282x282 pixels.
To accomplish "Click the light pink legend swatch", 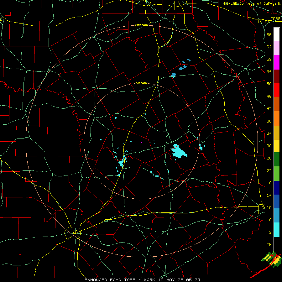I will pos(277,48).
